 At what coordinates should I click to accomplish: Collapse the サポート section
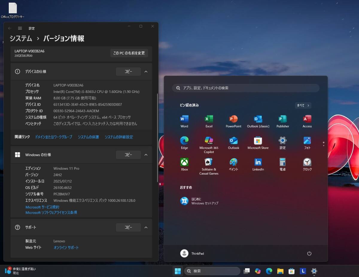click(146, 227)
